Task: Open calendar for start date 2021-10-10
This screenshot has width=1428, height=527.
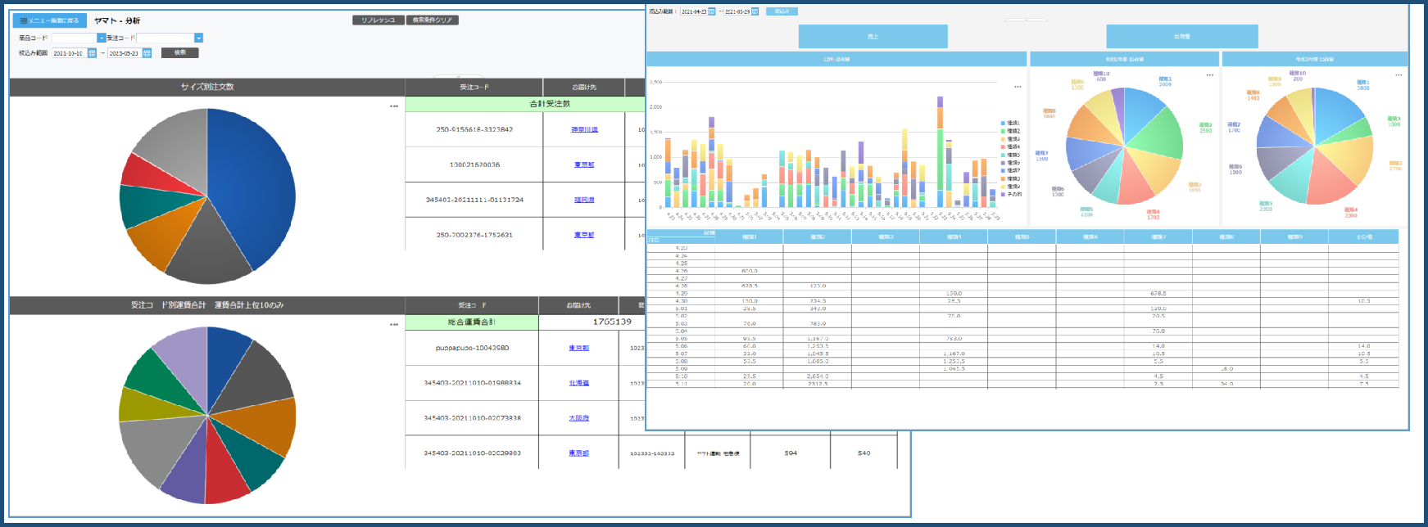Action: (x=92, y=53)
